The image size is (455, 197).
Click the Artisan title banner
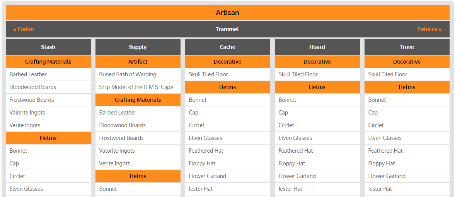[227, 12]
